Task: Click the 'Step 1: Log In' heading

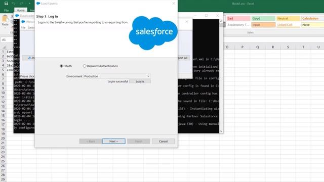Action: click(x=47, y=17)
